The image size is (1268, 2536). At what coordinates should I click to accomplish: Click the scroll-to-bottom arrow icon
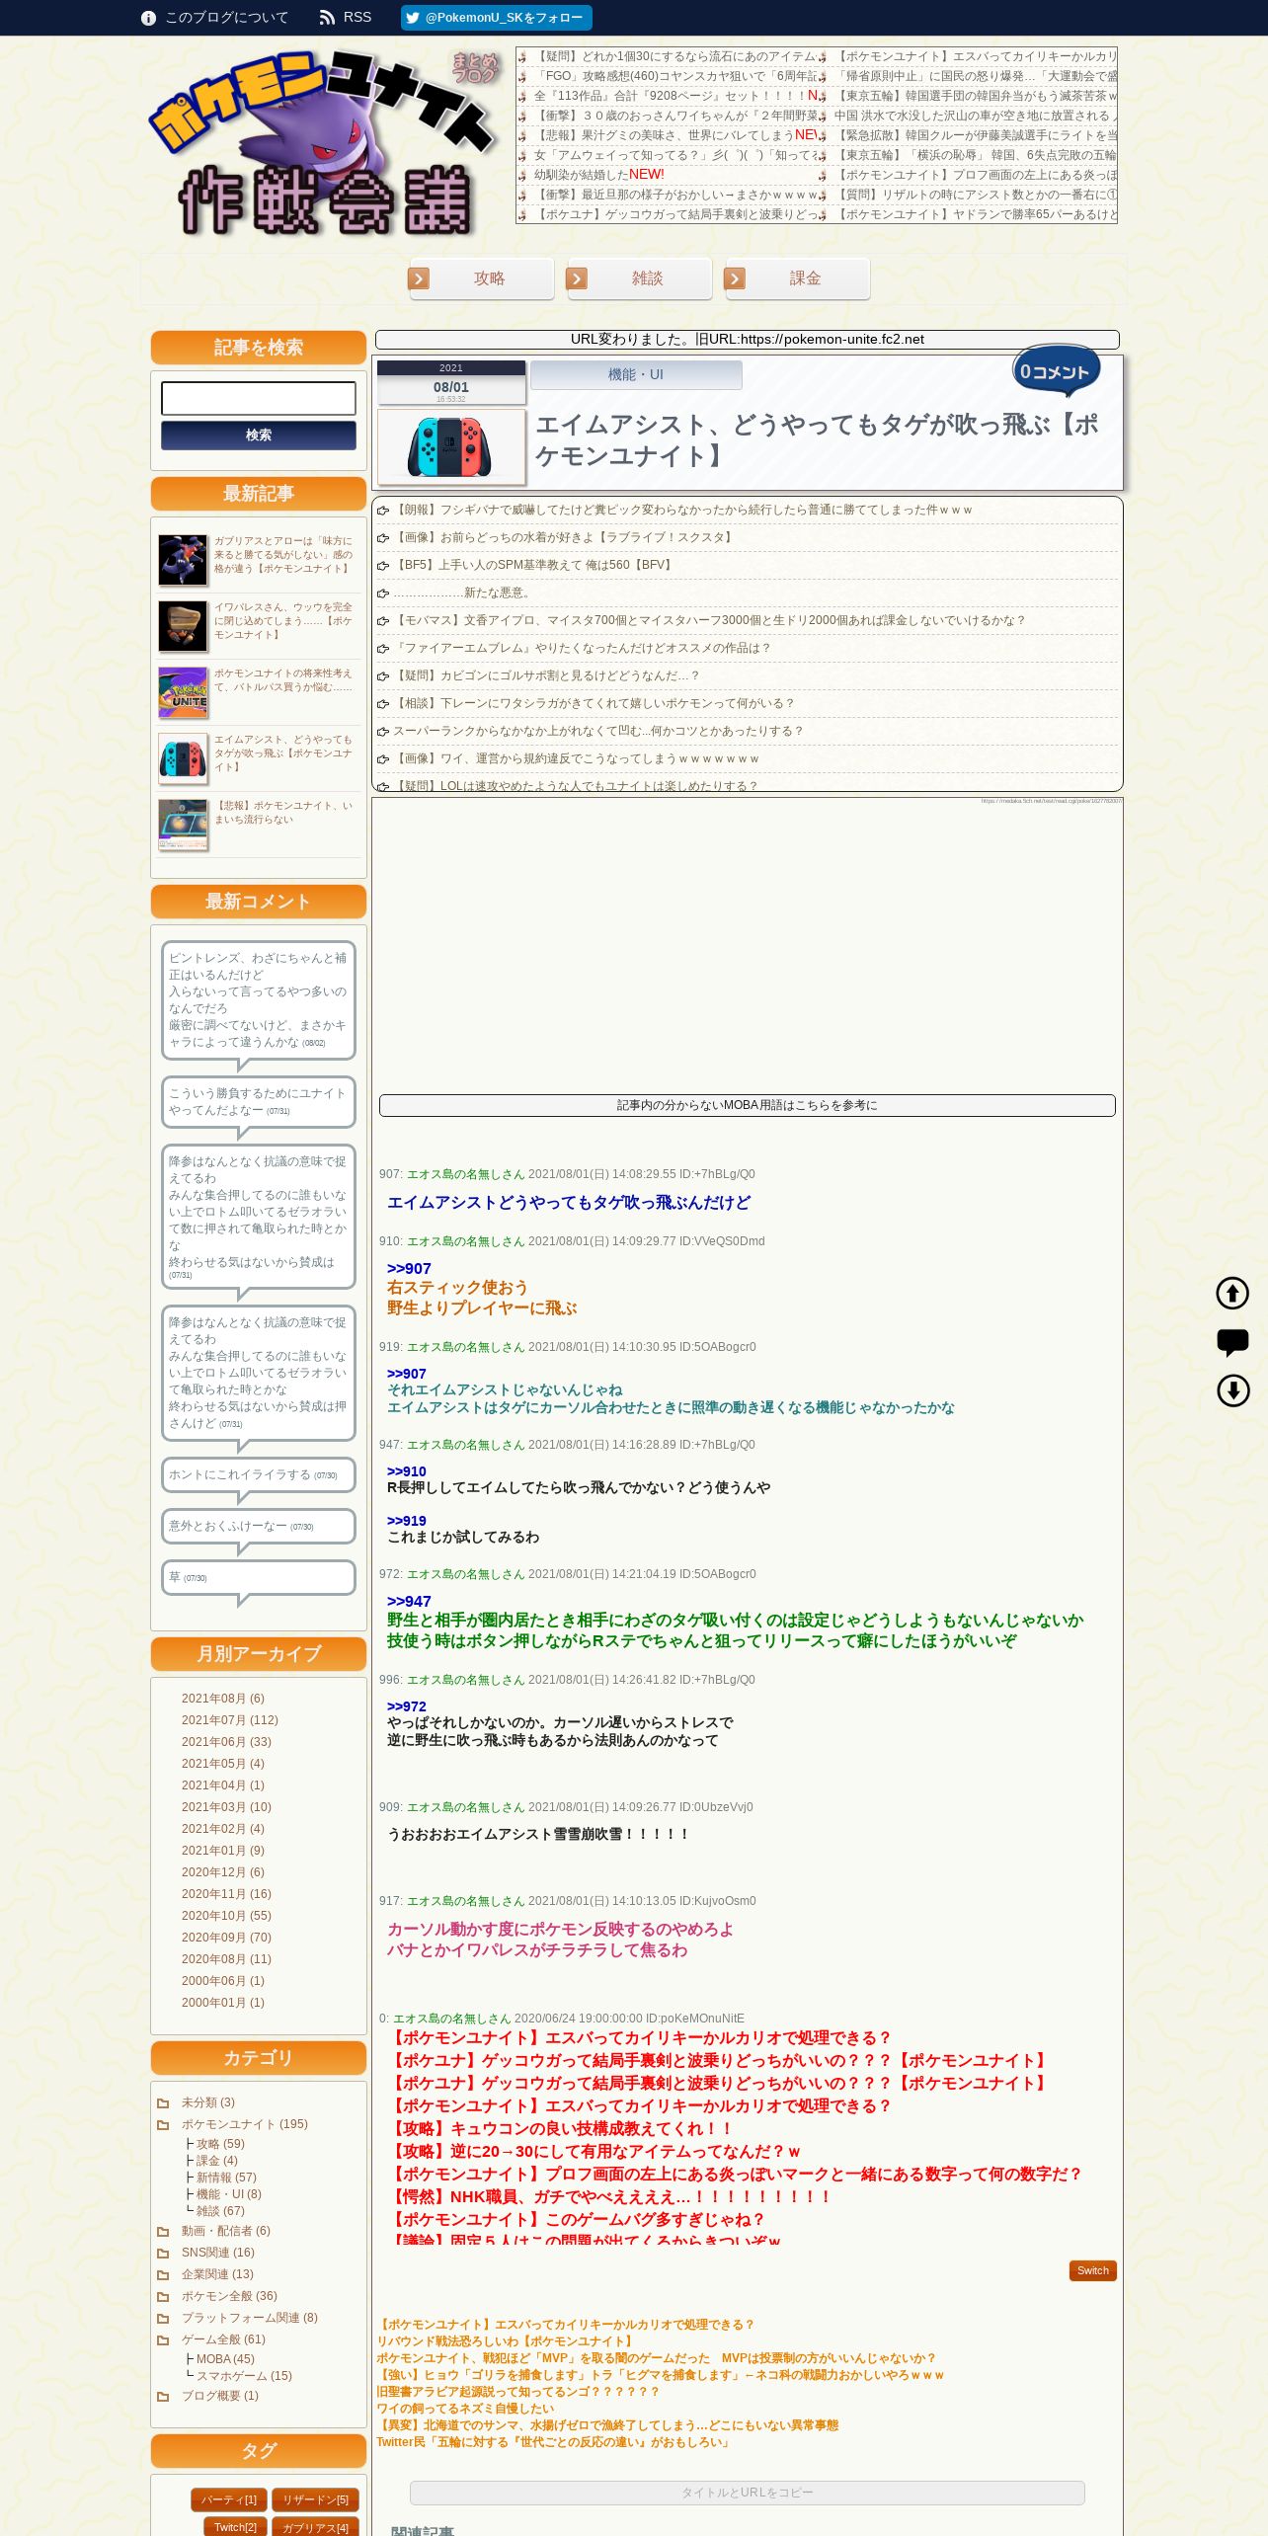tap(1232, 1390)
